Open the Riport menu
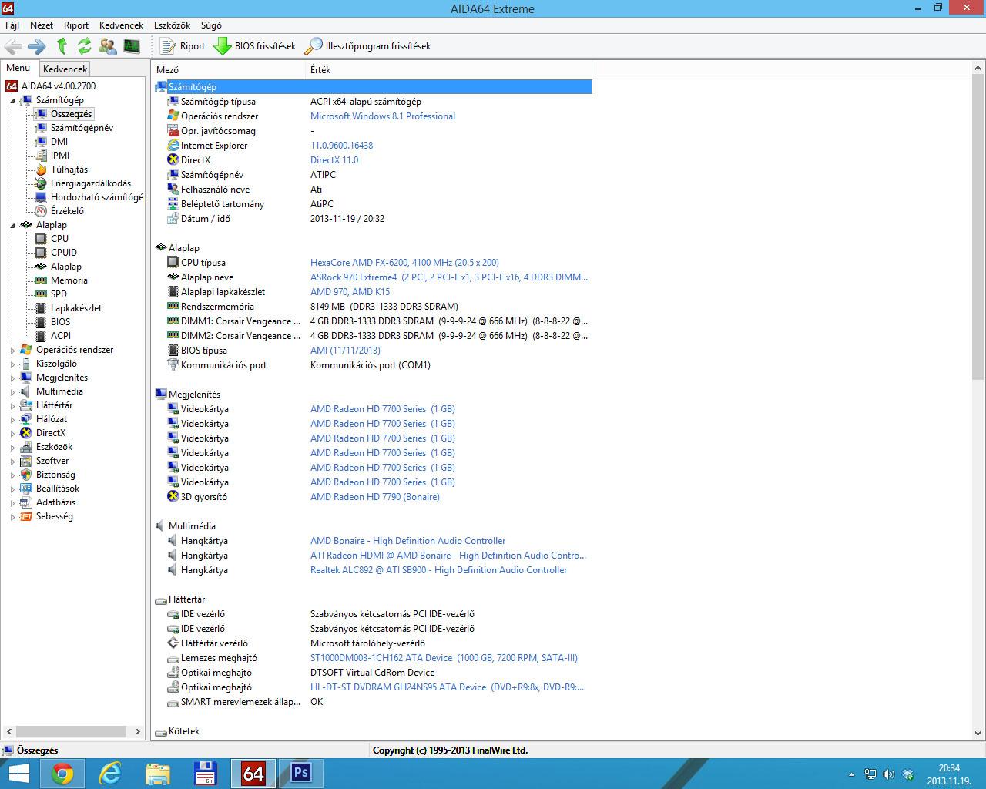This screenshot has height=789, width=986. 76,25
